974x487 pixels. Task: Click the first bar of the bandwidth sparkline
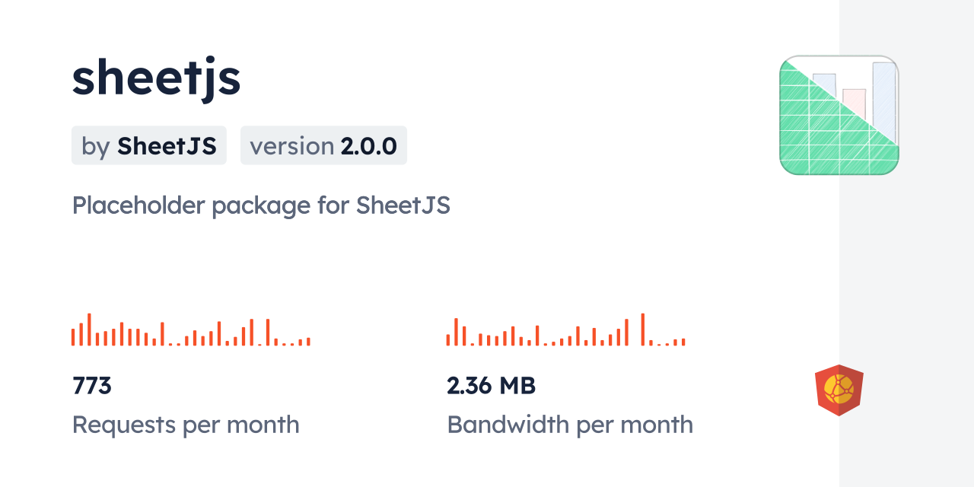click(448, 340)
